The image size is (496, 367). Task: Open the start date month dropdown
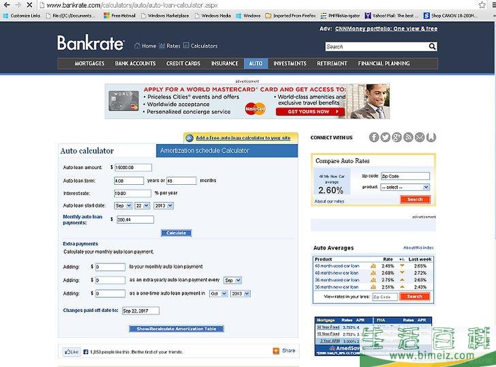click(x=123, y=206)
